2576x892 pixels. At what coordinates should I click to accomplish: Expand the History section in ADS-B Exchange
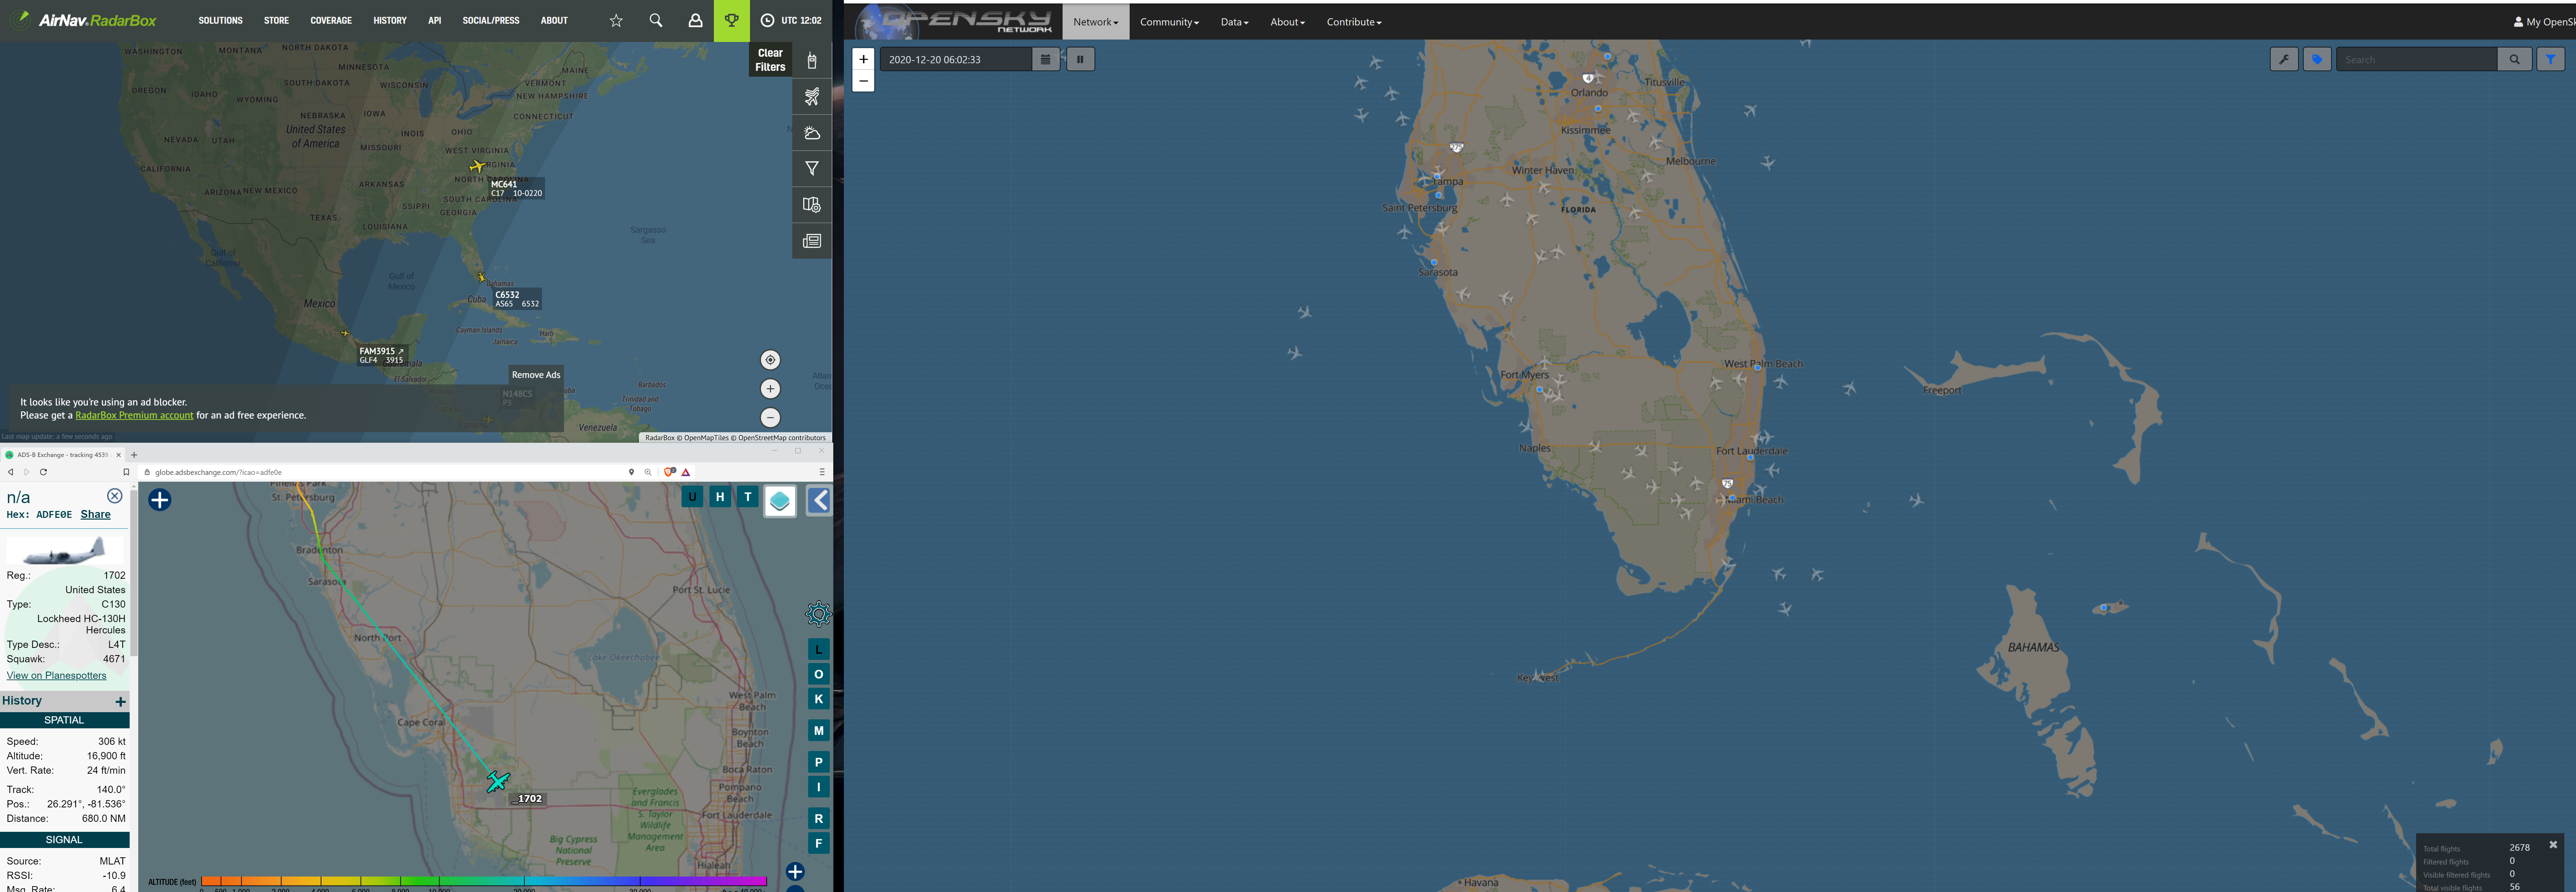pos(120,701)
